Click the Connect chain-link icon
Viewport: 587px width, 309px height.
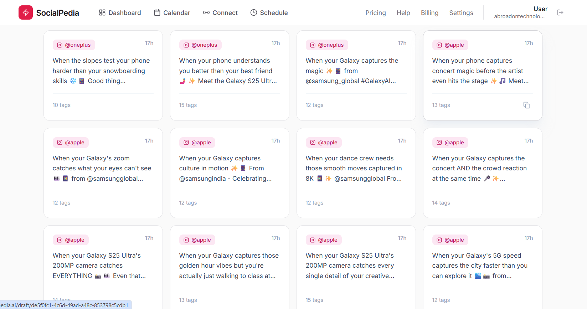pos(206,12)
